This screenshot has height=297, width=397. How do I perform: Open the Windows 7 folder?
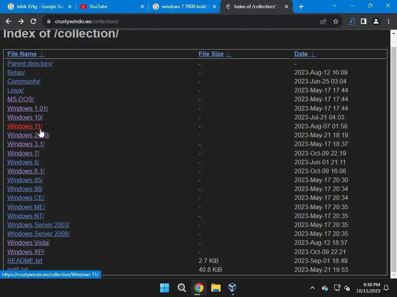(23, 153)
